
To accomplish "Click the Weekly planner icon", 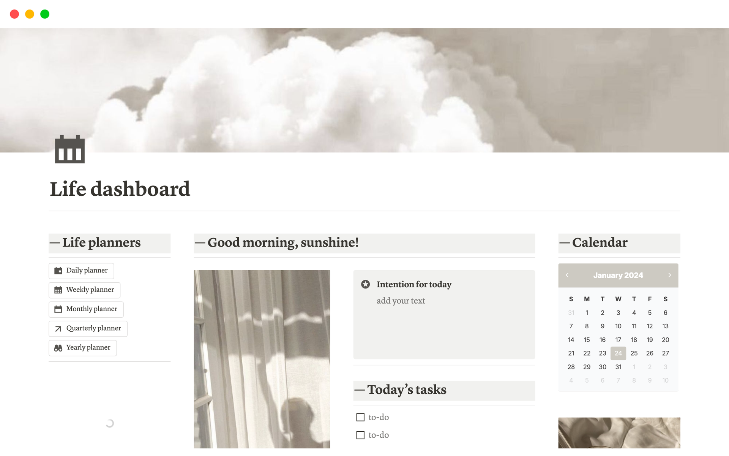I will click(x=57, y=290).
